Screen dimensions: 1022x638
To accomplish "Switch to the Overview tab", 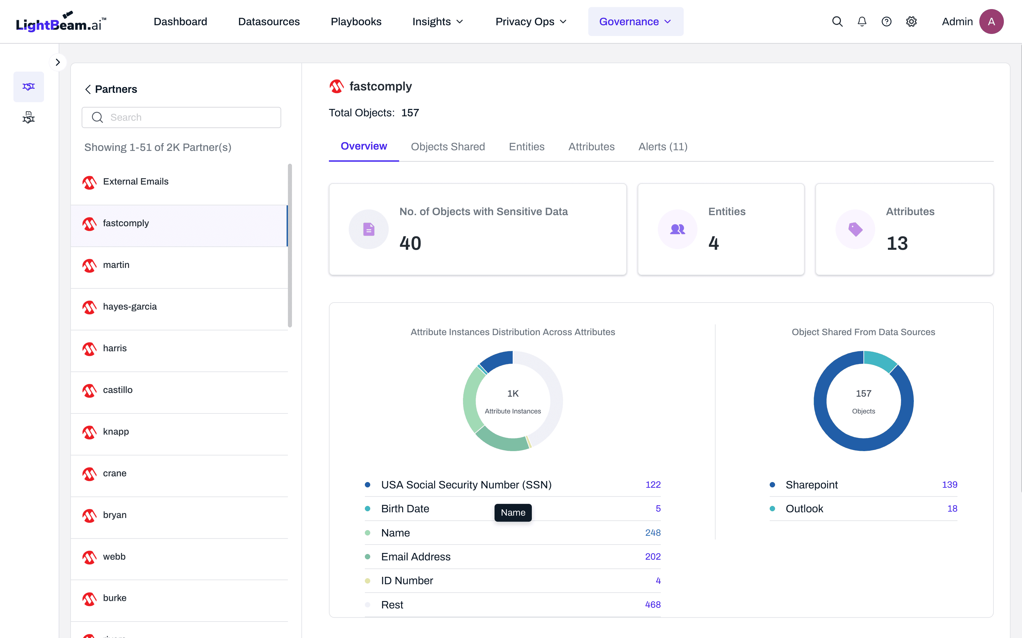I will click(x=364, y=147).
